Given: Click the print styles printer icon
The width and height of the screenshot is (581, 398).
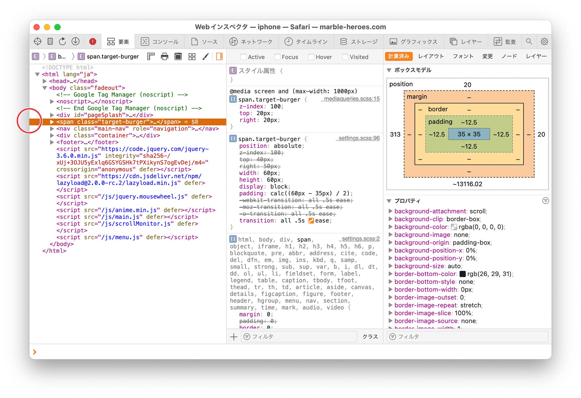Looking at the screenshot, I should (164, 57).
